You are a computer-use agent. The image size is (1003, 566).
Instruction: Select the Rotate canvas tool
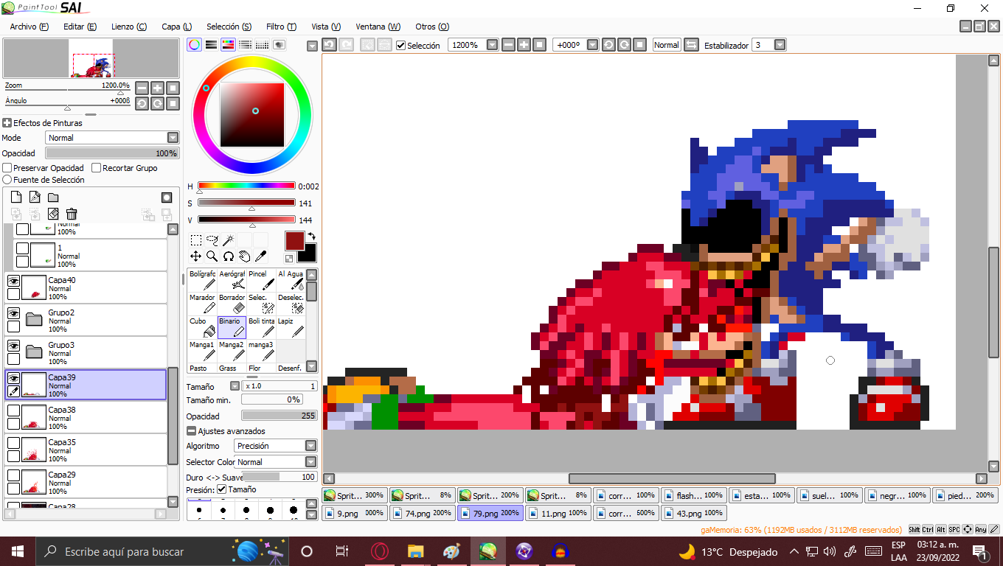[228, 256]
